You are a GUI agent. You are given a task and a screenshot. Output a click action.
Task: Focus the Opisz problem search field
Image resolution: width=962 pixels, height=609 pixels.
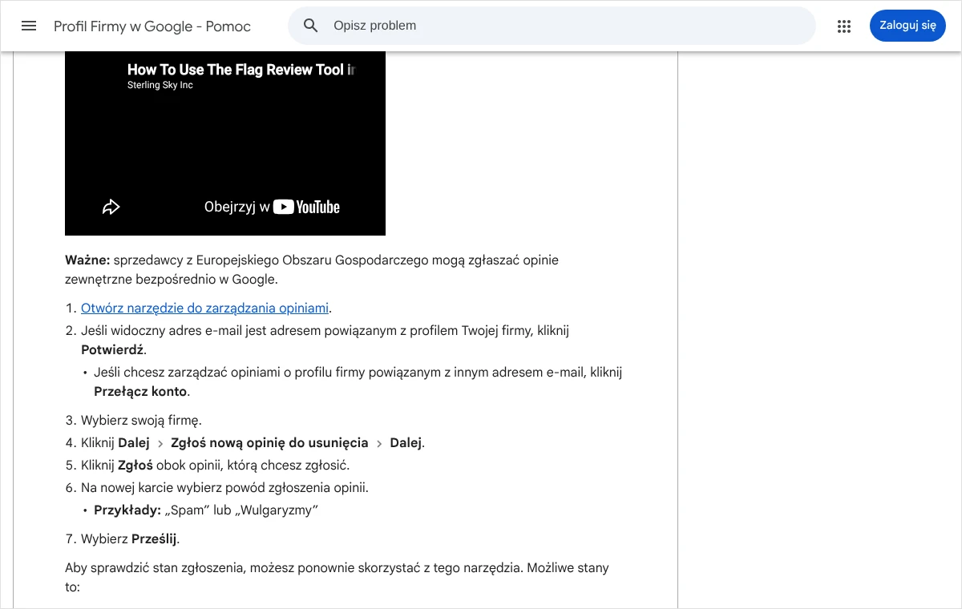click(552, 26)
